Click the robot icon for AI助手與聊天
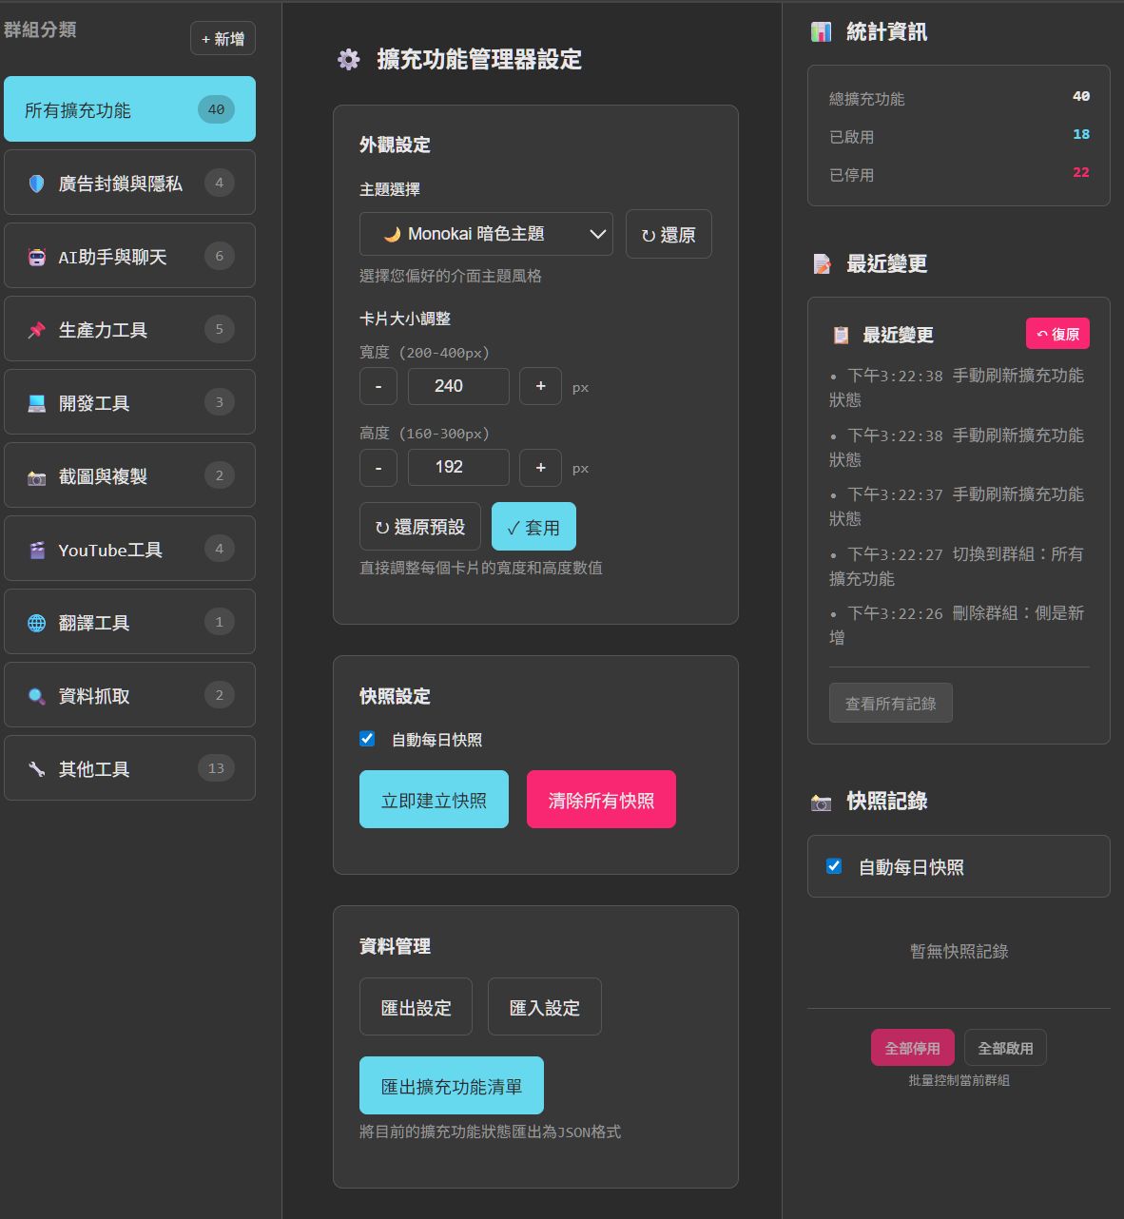This screenshot has height=1219, width=1124. pyautogui.click(x=36, y=257)
